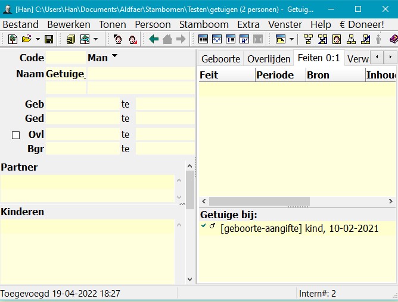The width and height of the screenshot is (398, 302).
Task: Click the male symbol icon beside witness entry
Action: 212,227
